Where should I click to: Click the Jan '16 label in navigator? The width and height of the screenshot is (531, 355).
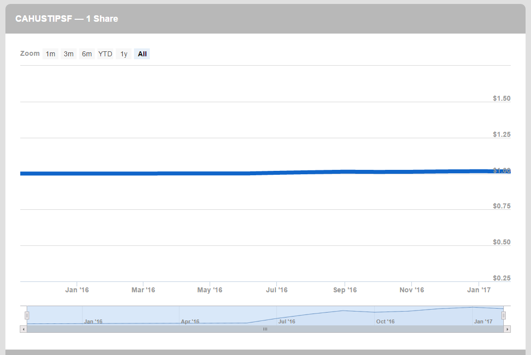93,321
